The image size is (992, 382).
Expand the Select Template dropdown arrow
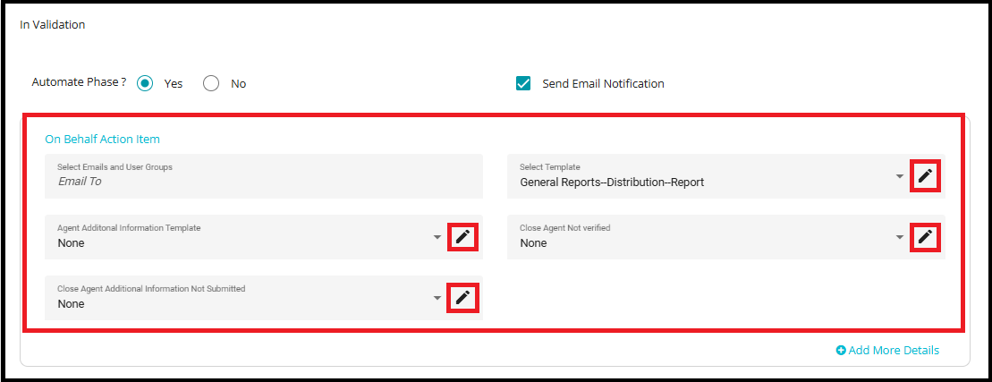pyautogui.click(x=900, y=176)
